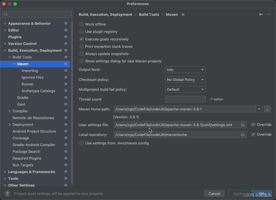
Task: Click project-level icon beside Version Control
Action: [x=66, y=44]
